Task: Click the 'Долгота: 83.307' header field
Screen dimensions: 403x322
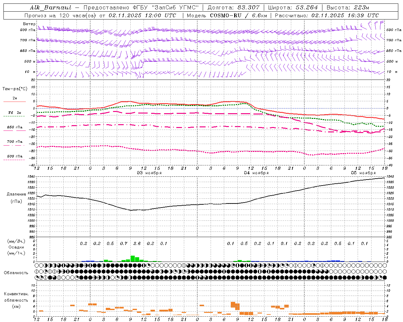Action: [234, 8]
